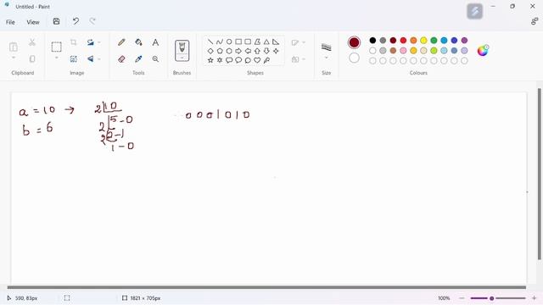
Task: Pick the Curve shape
Action: pyautogui.click(x=220, y=42)
